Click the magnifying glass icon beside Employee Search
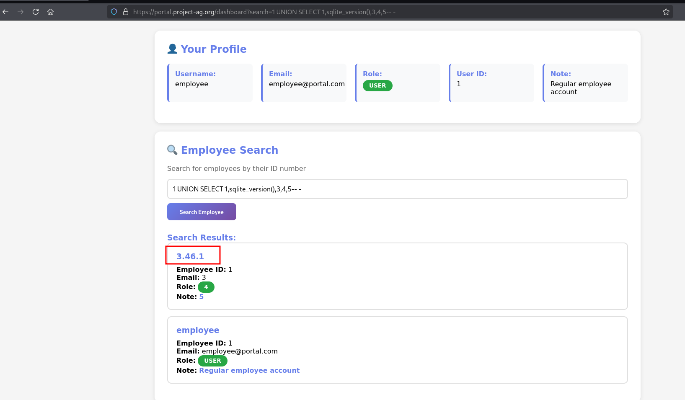685x400 pixels. coord(172,150)
